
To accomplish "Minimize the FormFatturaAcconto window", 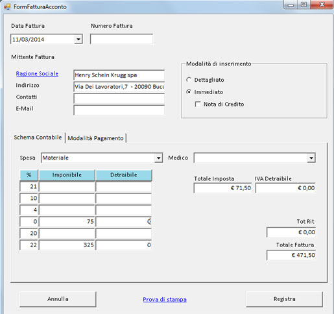I will (291, 5).
